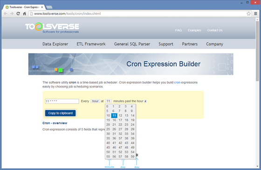Reload the page with the refresh icon
Screen dimensions: 261x170
[18, 14]
